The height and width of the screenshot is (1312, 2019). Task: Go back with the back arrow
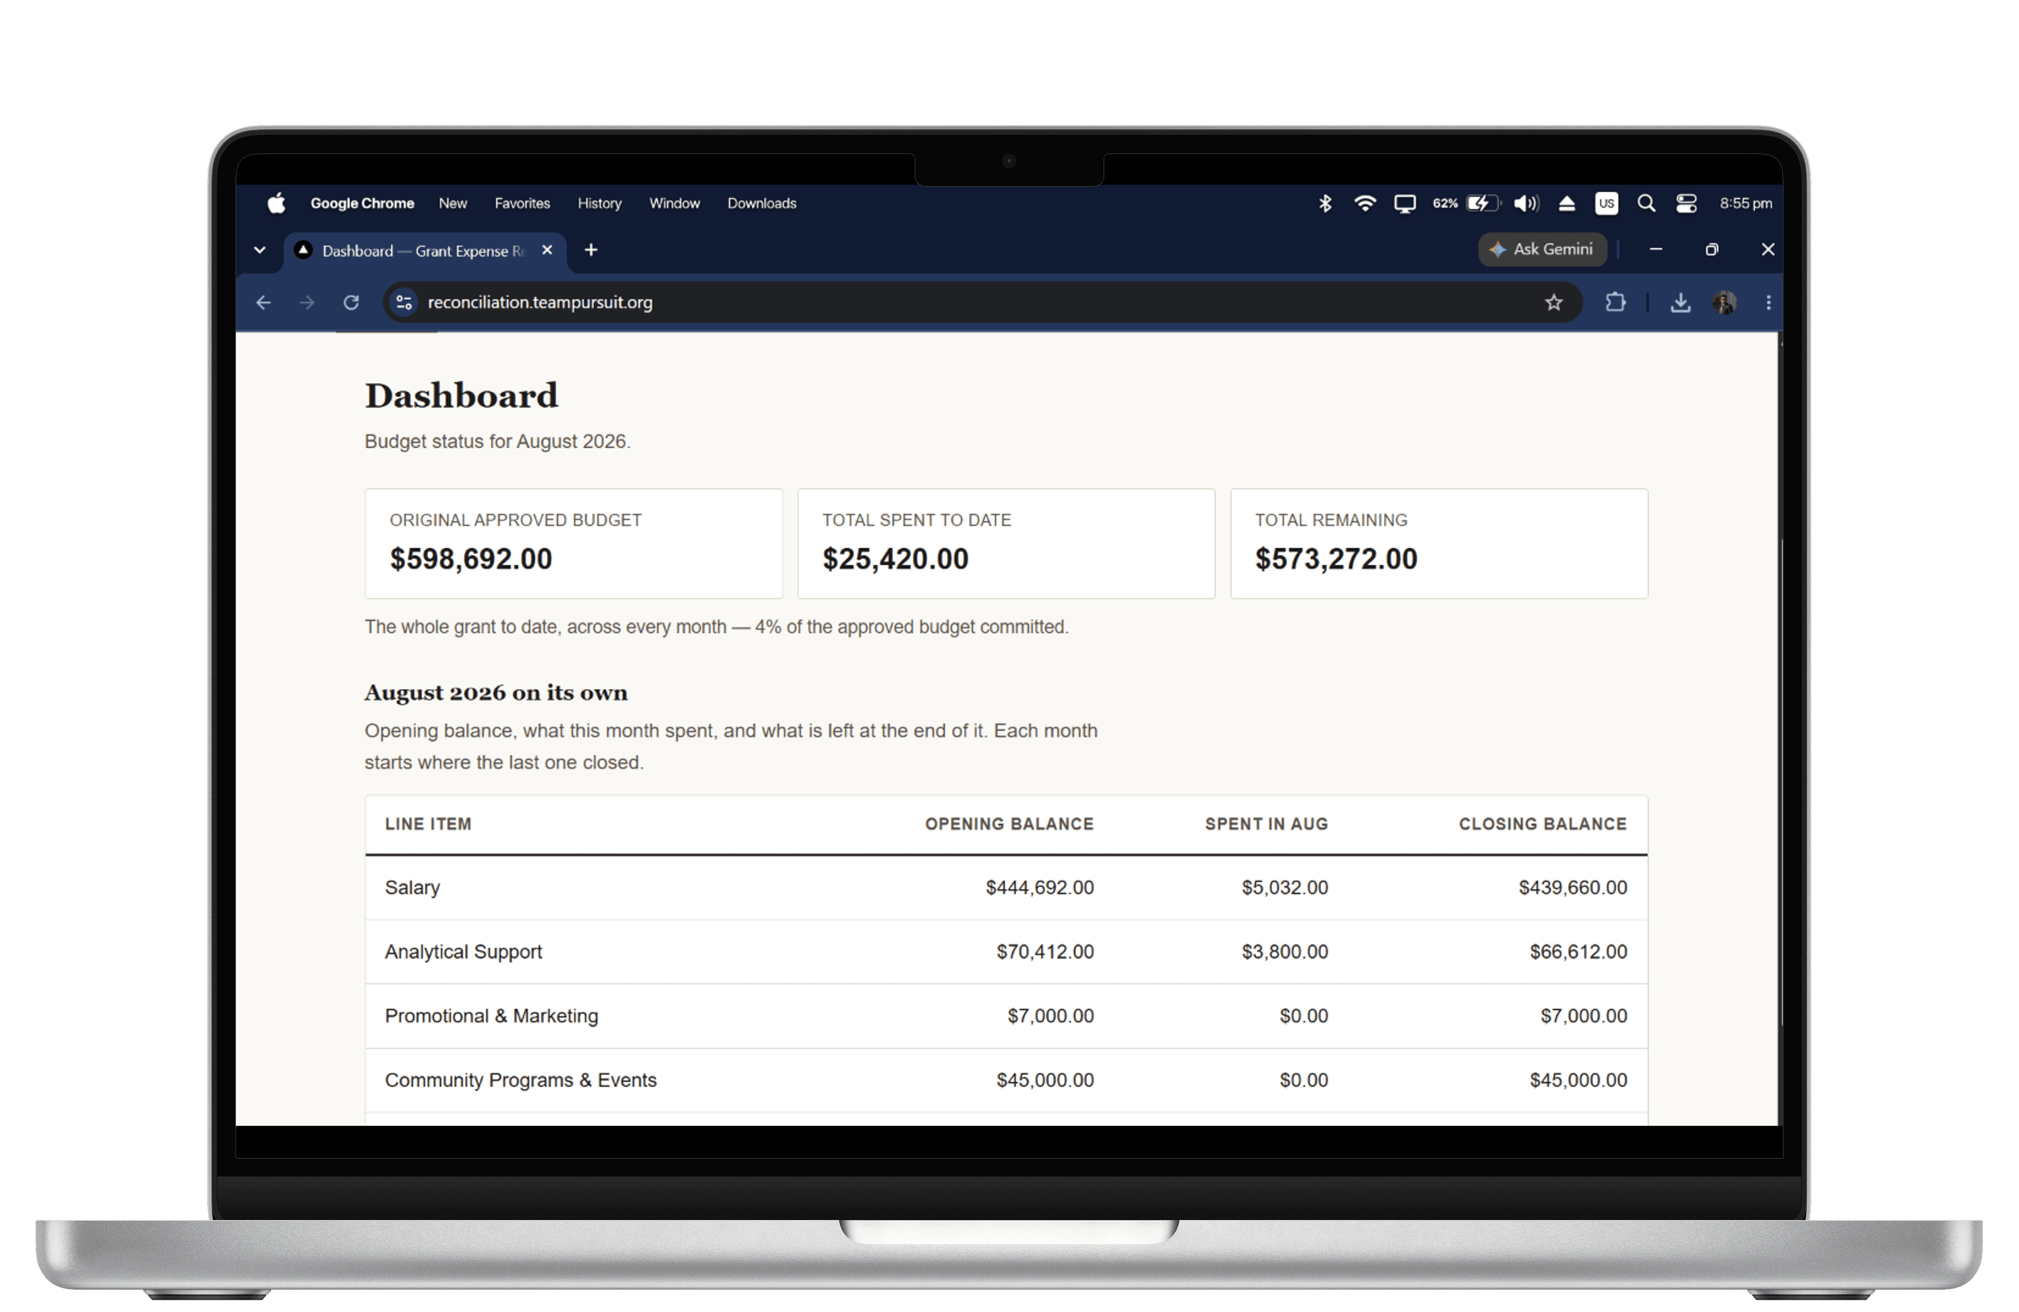point(264,303)
